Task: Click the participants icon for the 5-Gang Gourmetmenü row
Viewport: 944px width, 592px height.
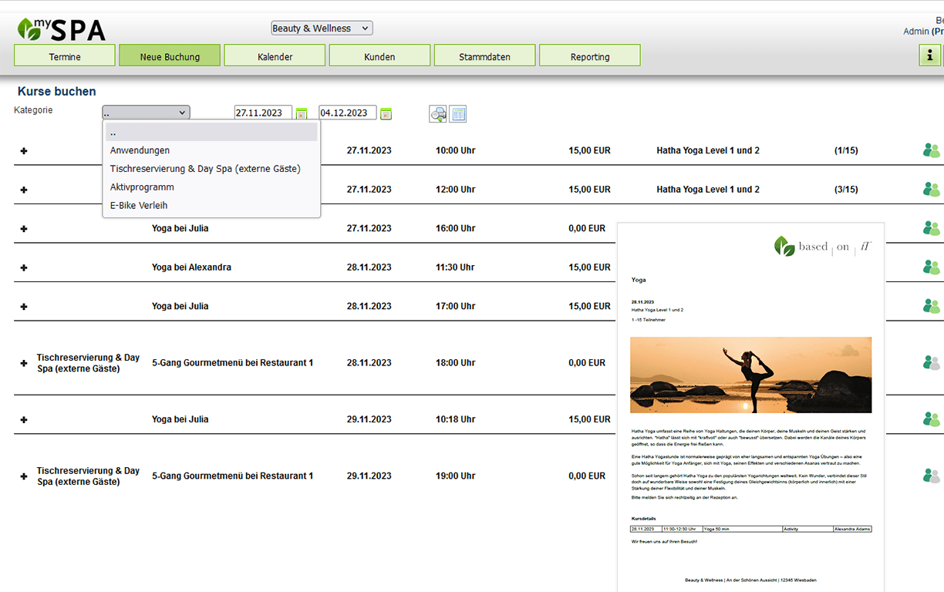Action: (x=931, y=362)
